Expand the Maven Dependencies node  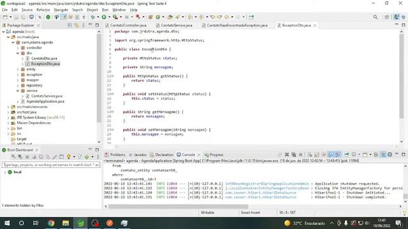pos(8,123)
